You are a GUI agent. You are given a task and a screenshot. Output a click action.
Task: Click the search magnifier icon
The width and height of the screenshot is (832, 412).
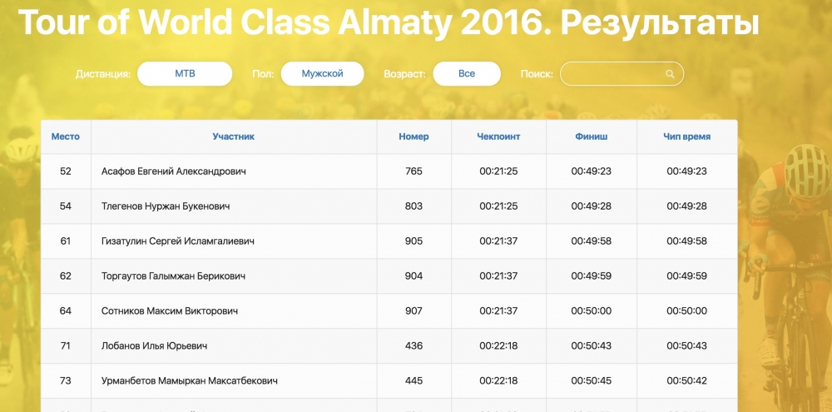670,74
